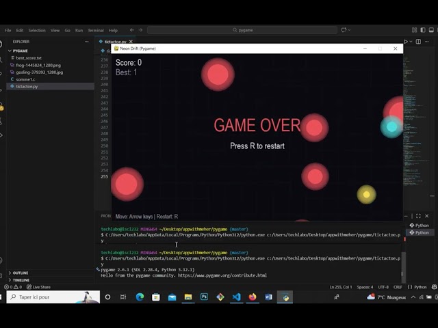Screen dimensions: 438x328
Task: Launch Microsoft Edge from taskbar
Action: coord(140,297)
